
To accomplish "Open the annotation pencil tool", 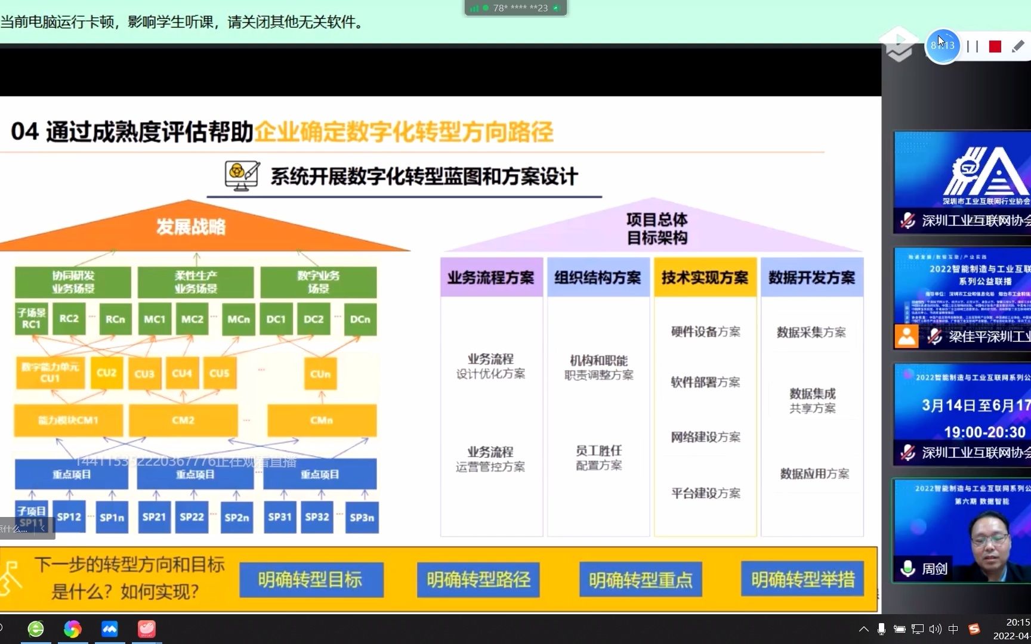I will pos(1017,46).
